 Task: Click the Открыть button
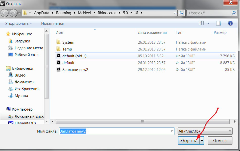pos(189,140)
